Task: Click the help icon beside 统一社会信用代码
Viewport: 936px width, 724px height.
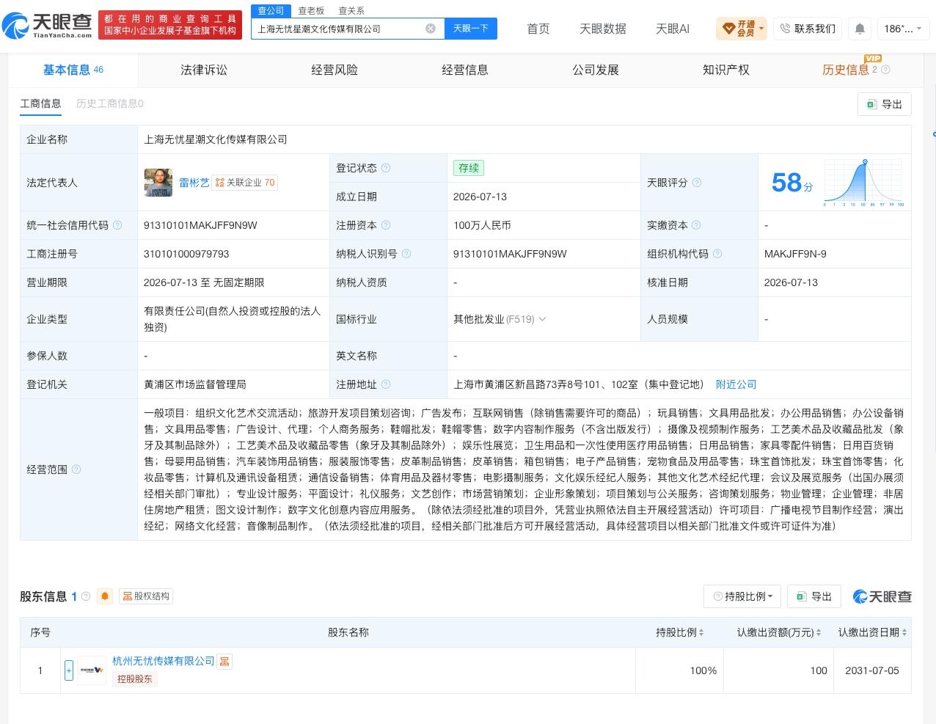Action: pyautogui.click(x=117, y=225)
